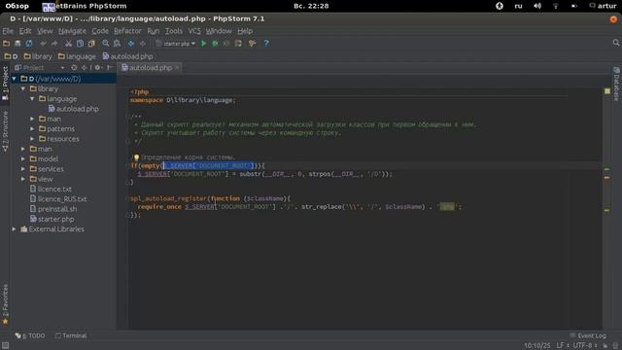Screen dimensions: 622x350
Task: Open the Обзор activities overview
Action: [x=17, y=6]
